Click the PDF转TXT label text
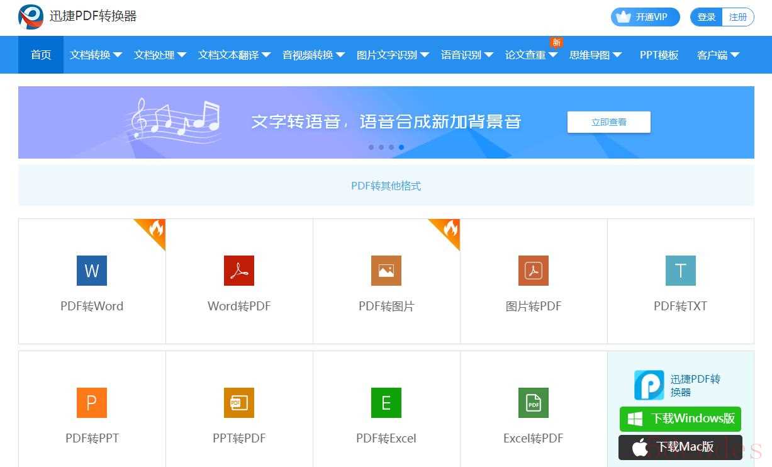 tap(681, 307)
